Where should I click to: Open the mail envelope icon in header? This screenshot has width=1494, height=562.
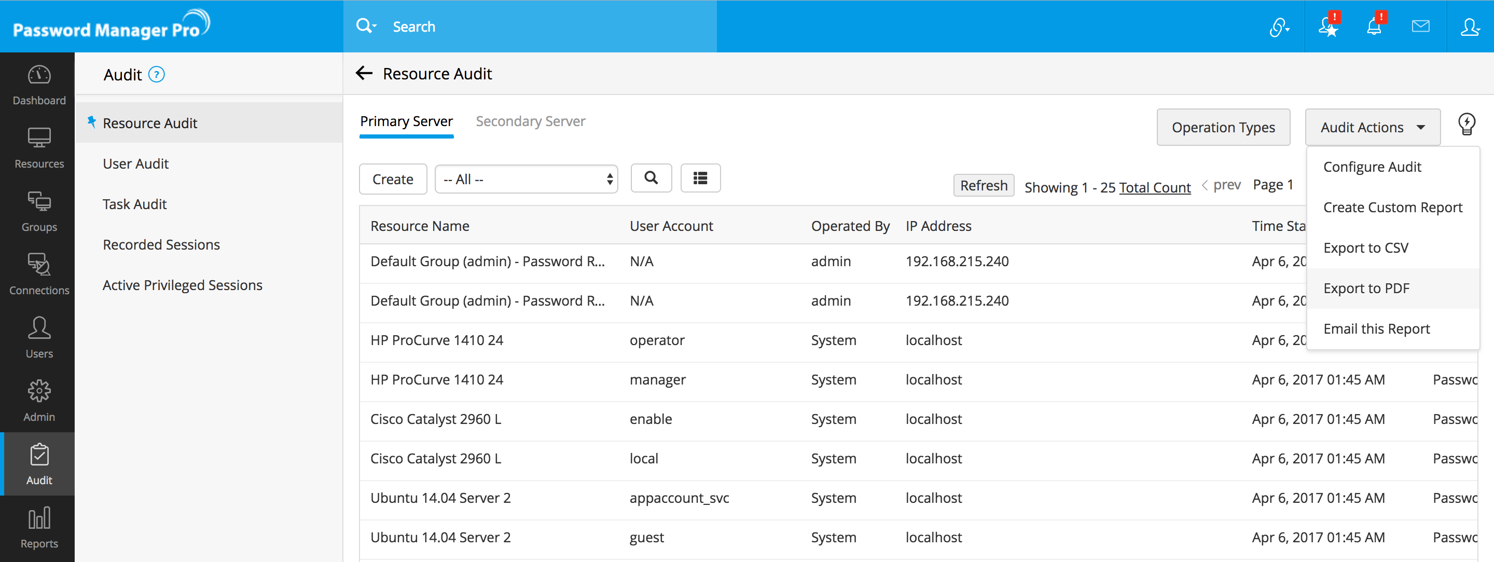(x=1420, y=26)
